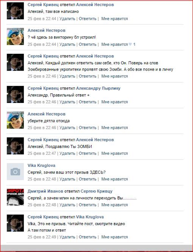Open Сергей Кривец's avatar on 'Ты ЗОМБИ' comment
193x252 pixels.
[15, 146]
